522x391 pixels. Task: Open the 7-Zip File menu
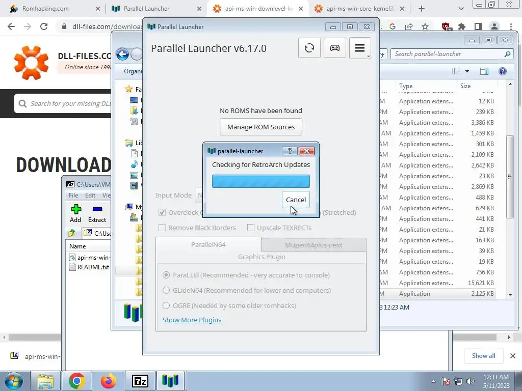[73, 195]
